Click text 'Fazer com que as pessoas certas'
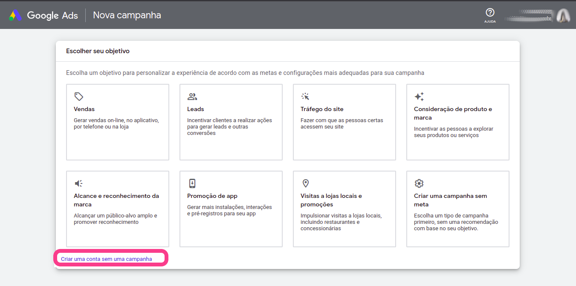 tap(342, 123)
